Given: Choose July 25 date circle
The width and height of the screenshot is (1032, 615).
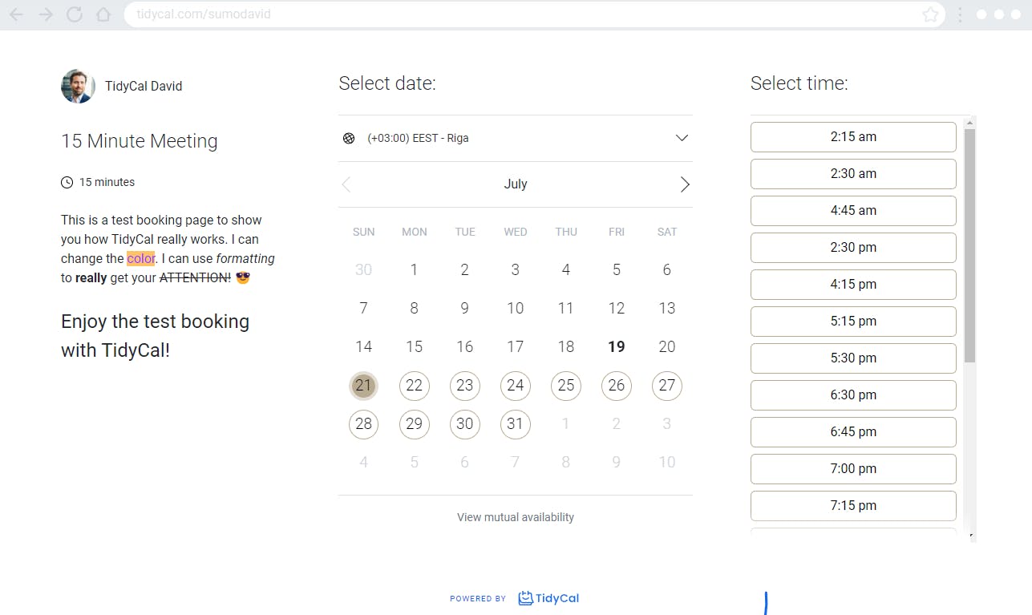Looking at the screenshot, I should click(566, 386).
